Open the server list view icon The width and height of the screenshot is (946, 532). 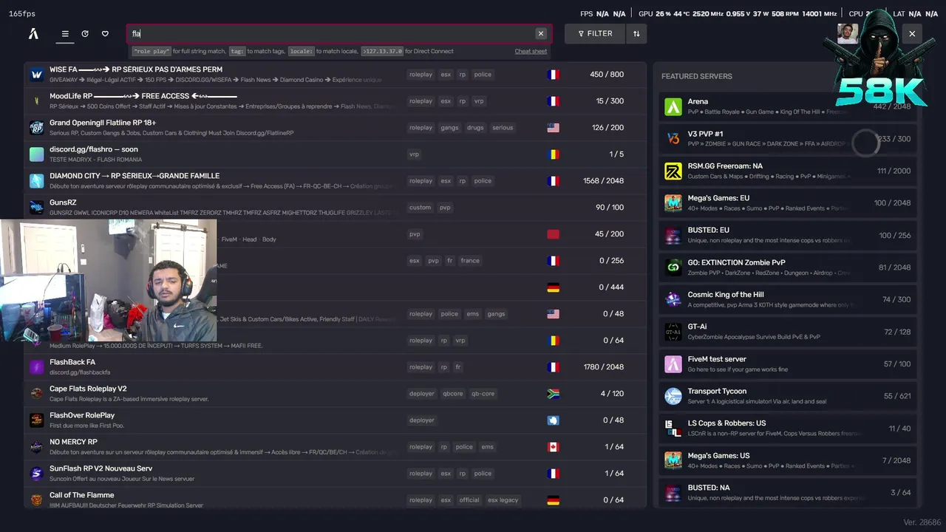click(x=65, y=33)
